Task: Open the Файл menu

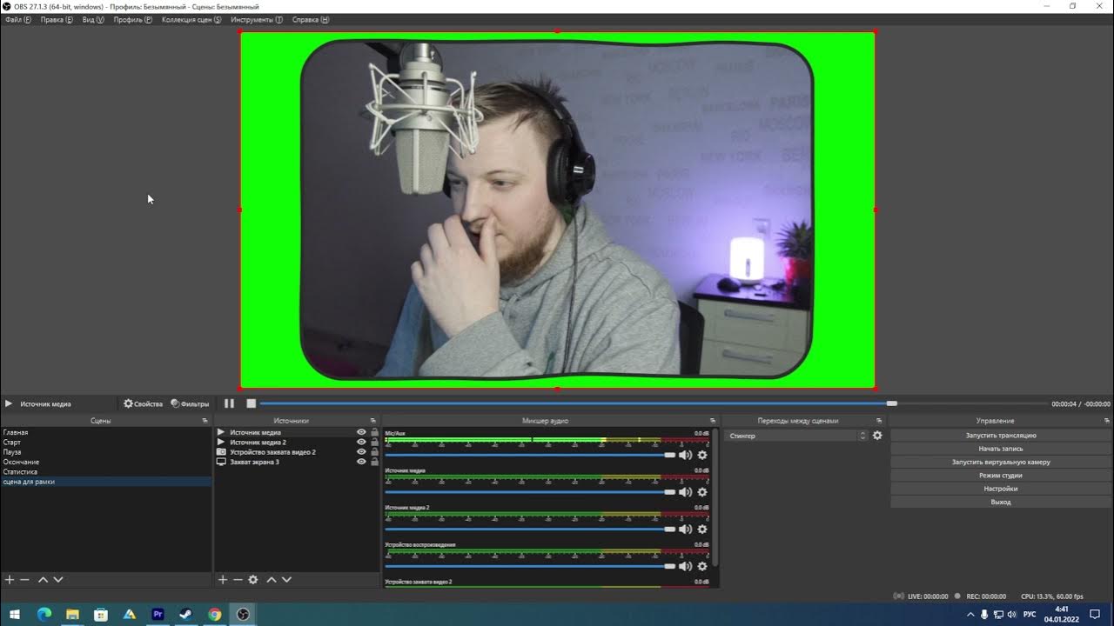Action: point(18,19)
